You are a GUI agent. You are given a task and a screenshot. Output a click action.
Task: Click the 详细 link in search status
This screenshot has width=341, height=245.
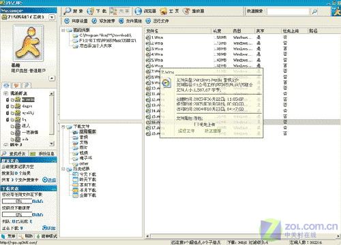[x=49, y=180]
